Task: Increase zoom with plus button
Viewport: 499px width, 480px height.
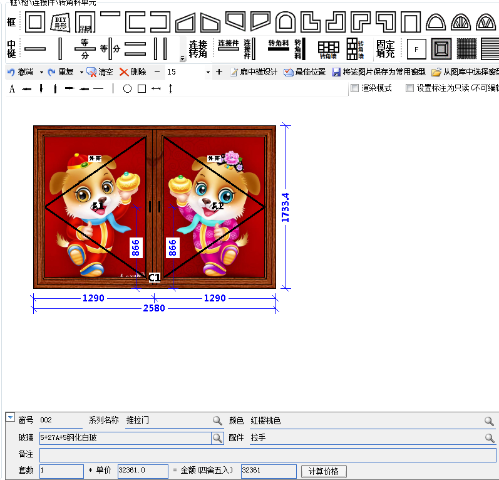Action: [219, 72]
